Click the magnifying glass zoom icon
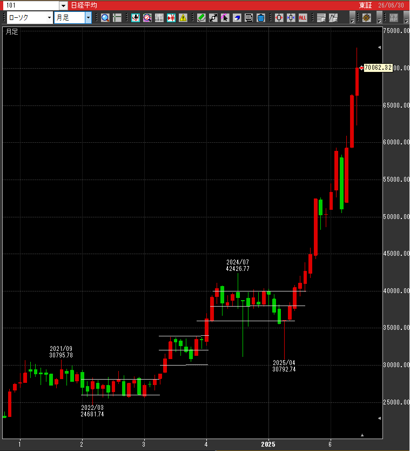Screen dimensions: 410x451 pos(105,18)
